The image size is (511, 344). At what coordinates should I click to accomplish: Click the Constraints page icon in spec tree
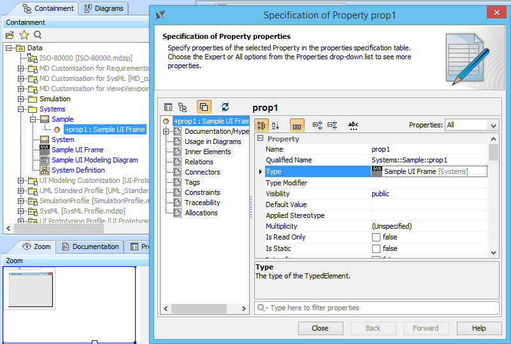point(178,192)
